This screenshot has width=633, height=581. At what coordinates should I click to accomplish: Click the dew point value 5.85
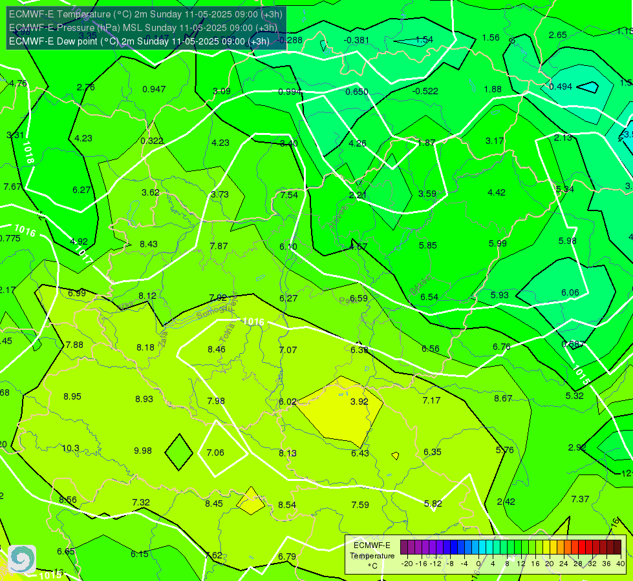427,245
